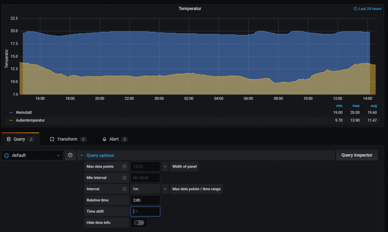The image size is (388, 232).
Task: Open the default data source dropdown
Action: click(32, 155)
